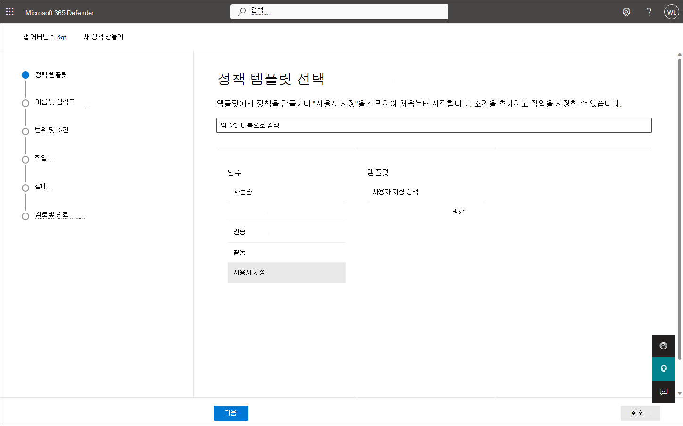Click the 템플릿 column header
Image resolution: width=683 pixels, height=426 pixels.
[x=378, y=172]
